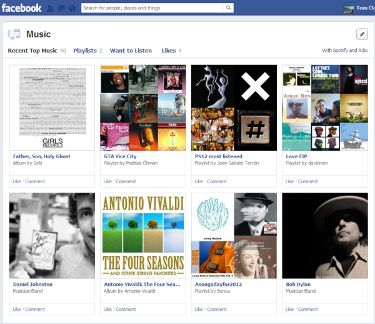The height and width of the screenshot is (324, 375).
Task: Open the Asongadayfor2012 collage thumbnail
Action: 234,236
